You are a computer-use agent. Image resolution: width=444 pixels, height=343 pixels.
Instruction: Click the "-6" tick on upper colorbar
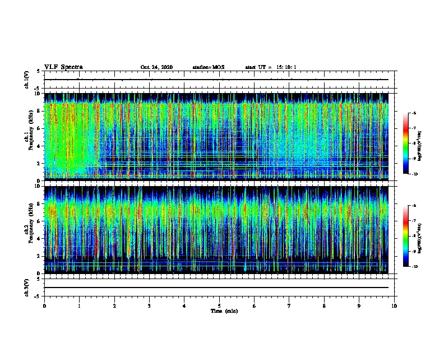tap(414, 113)
